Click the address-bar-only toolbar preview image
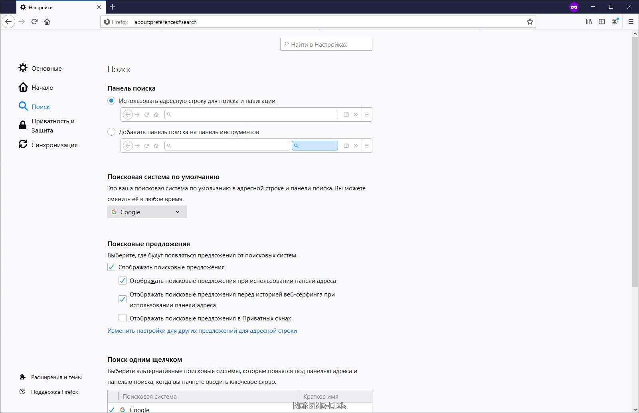The height and width of the screenshot is (413, 639). click(x=246, y=115)
